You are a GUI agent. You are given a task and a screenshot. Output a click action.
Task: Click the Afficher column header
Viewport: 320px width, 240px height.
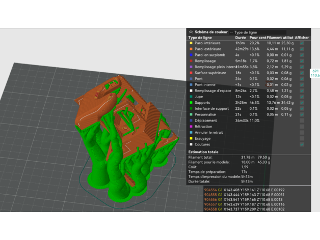pyautogui.click(x=302, y=38)
